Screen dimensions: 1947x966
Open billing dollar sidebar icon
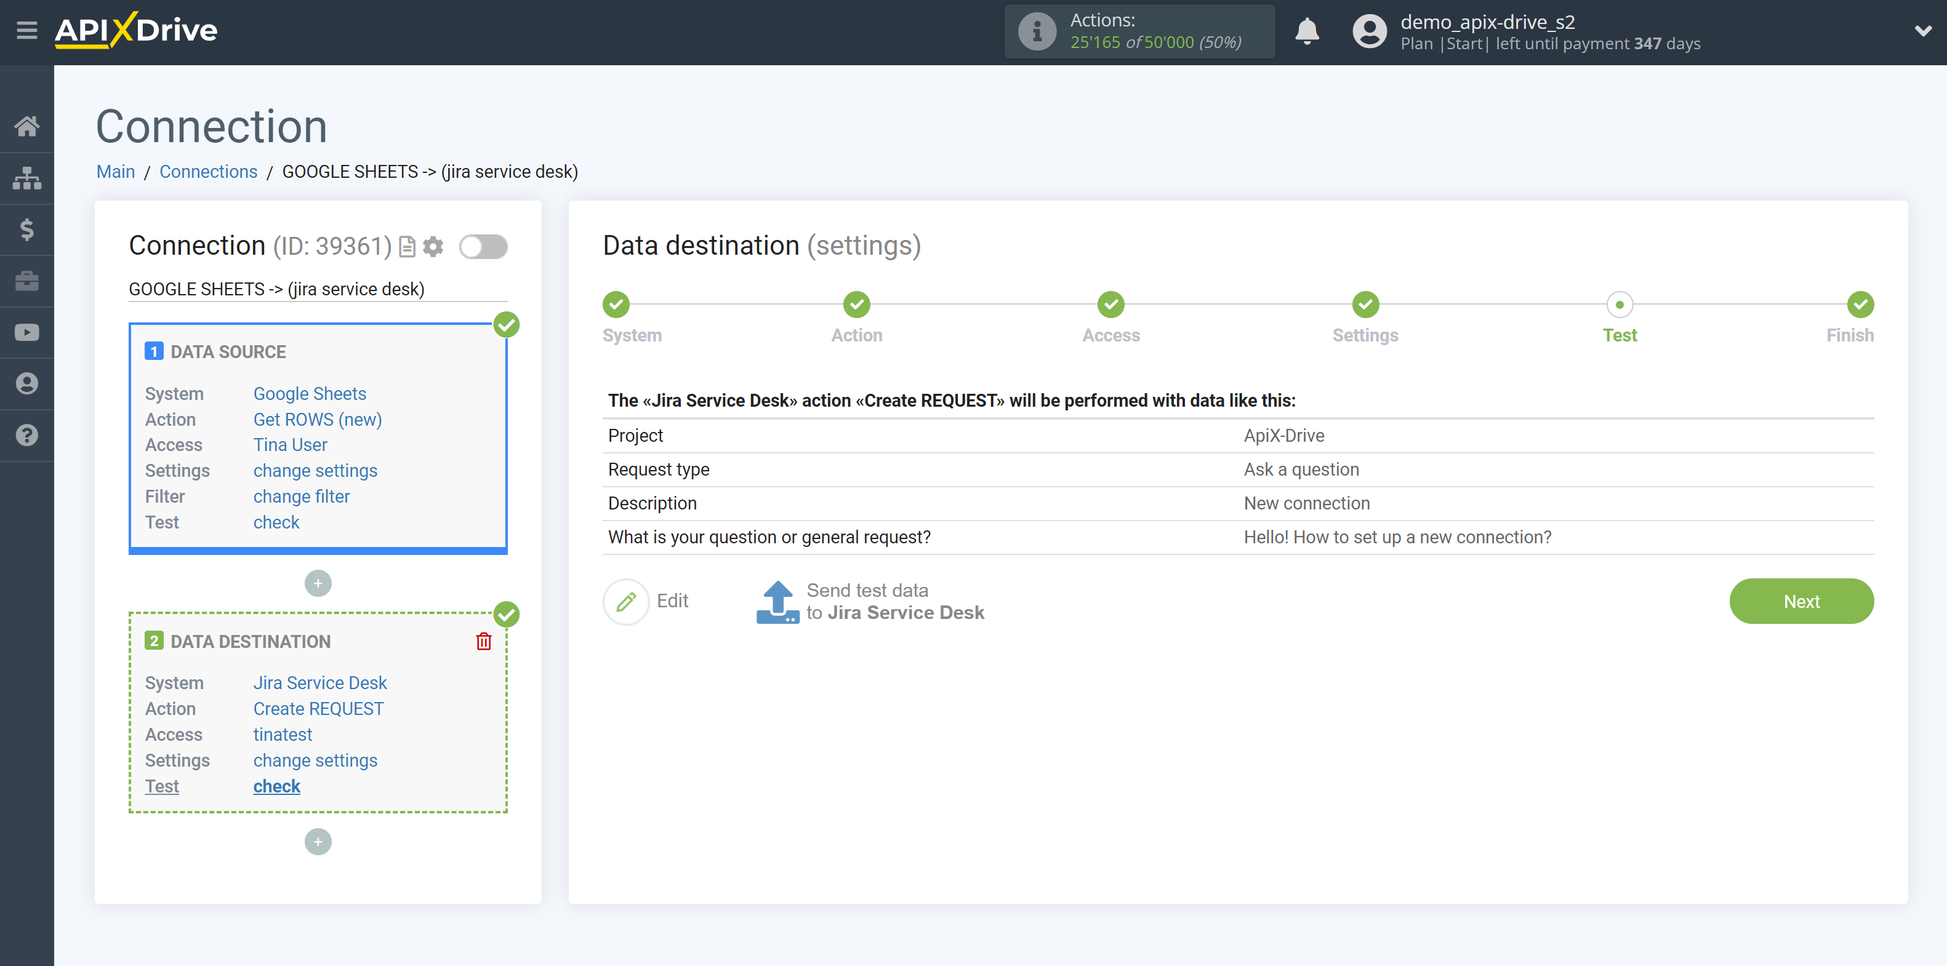[x=26, y=230]
